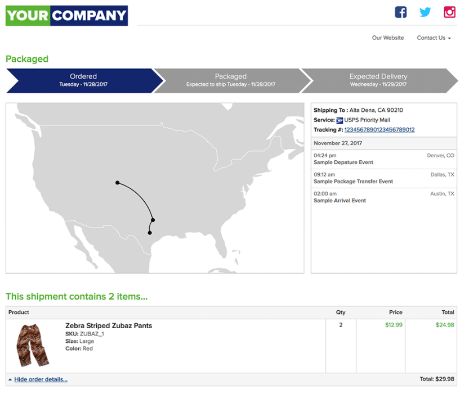Click the Denver origin dot on map
The image size is (469, 399).
click(x=117, y=183)
